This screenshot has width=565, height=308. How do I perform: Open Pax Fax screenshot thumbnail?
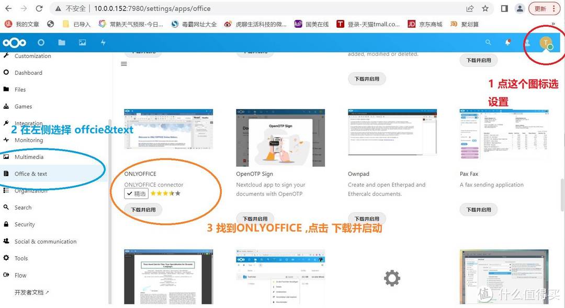[504, 134]
